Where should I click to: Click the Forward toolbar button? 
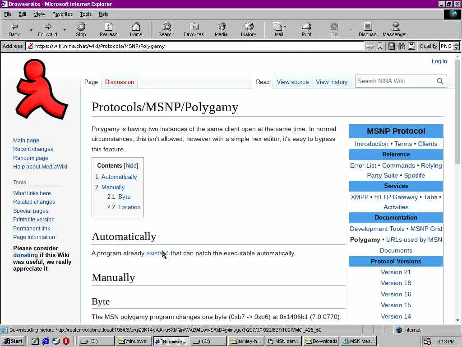point(47,29)
